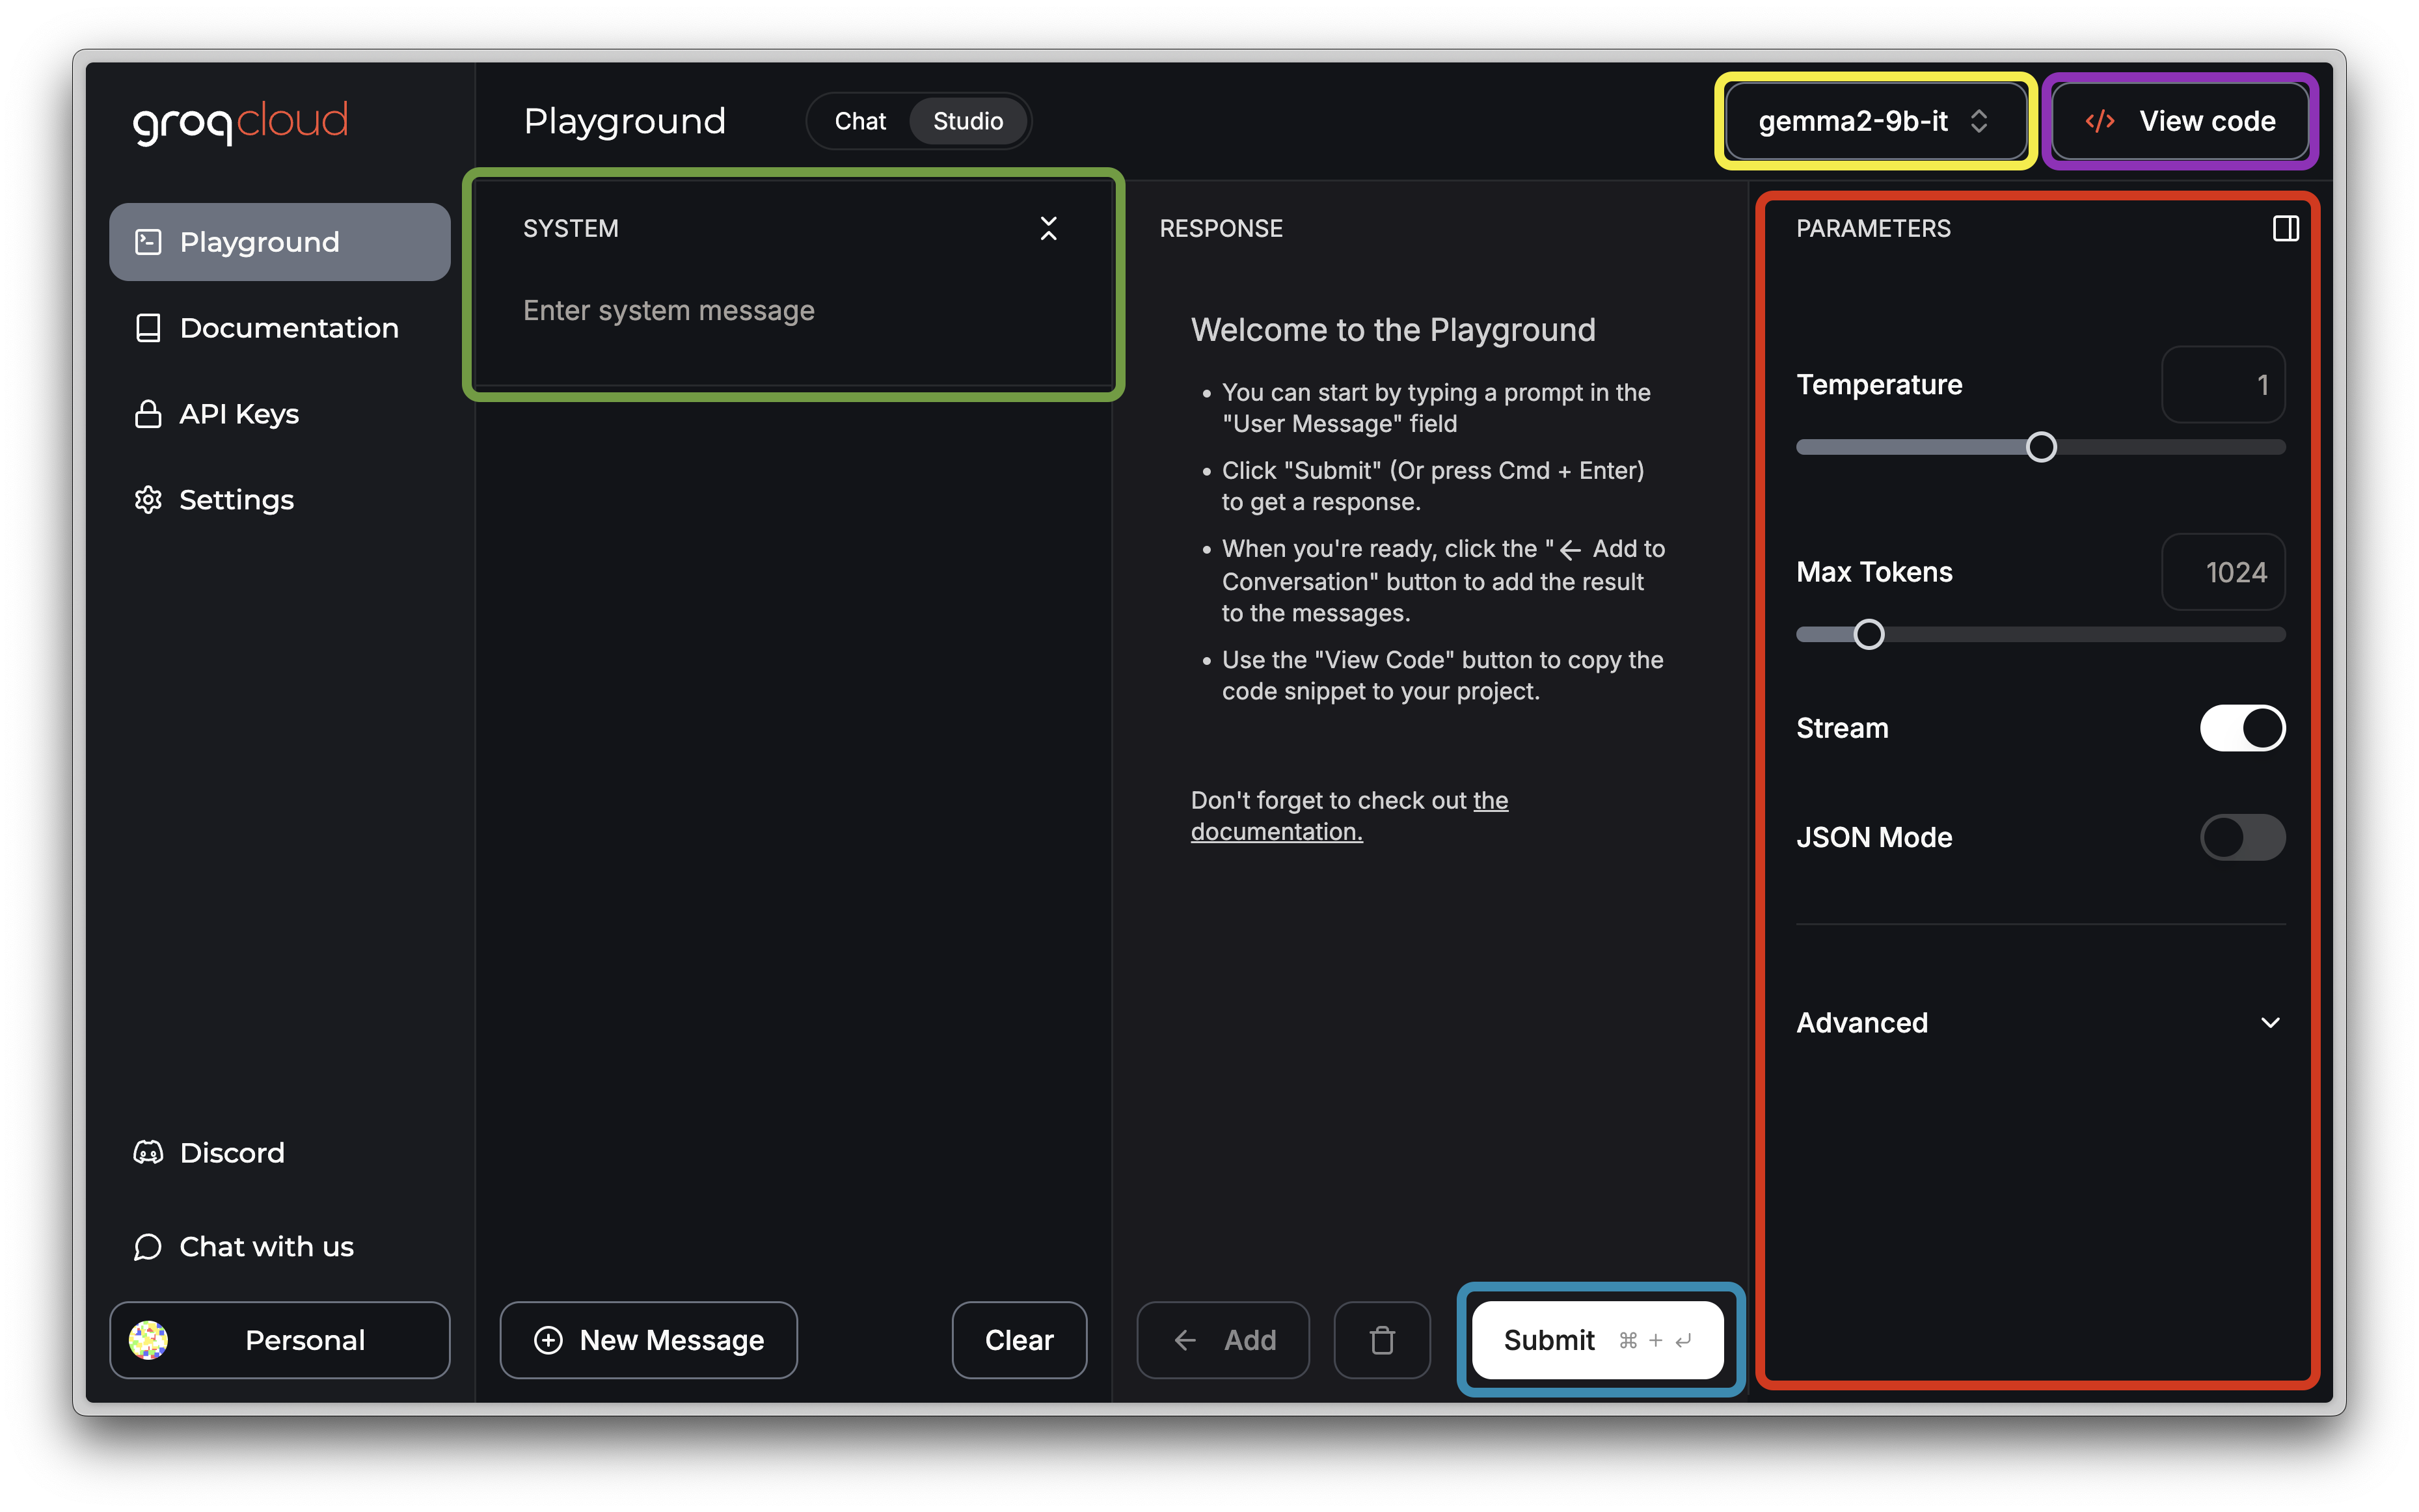Click the View code button
The image size is (2419, 1512).
[x=2180, y=122]
